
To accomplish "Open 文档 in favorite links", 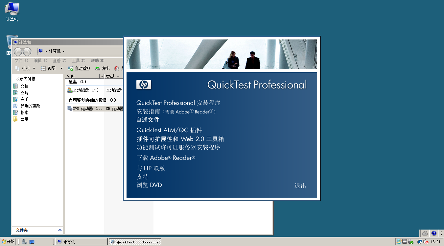I will (x=21, y=86).
